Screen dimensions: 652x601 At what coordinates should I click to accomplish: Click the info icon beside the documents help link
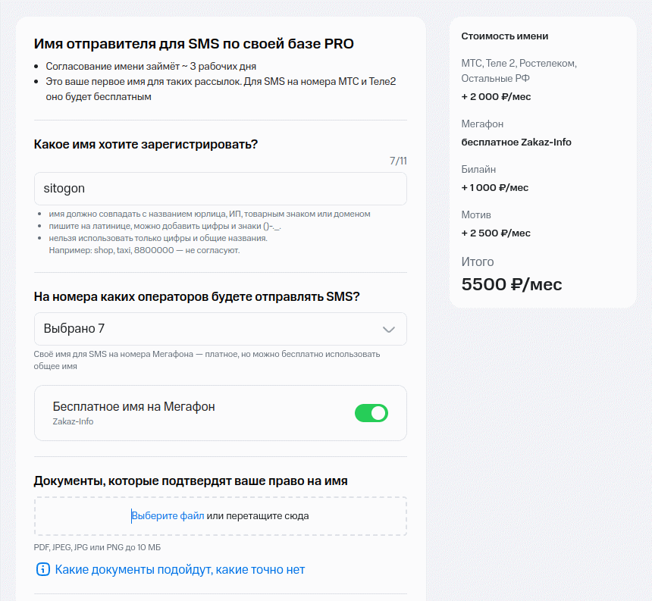(43, 569)
